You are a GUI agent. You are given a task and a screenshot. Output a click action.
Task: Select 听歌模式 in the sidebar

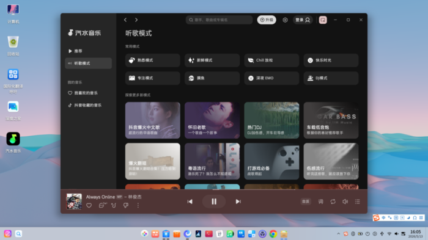[x=89, y=64]
